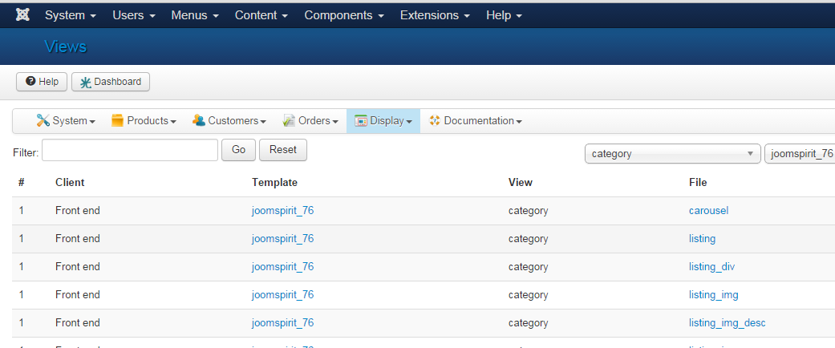
Task: Click the System wrench icon in submenu
Action: [x=43, y=120]
